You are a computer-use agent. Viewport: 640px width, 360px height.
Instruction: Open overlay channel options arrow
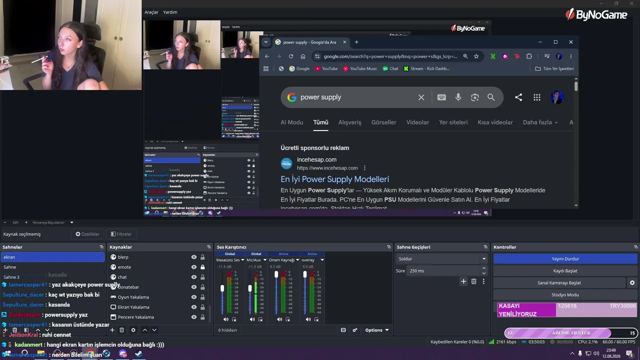[322, 260]
